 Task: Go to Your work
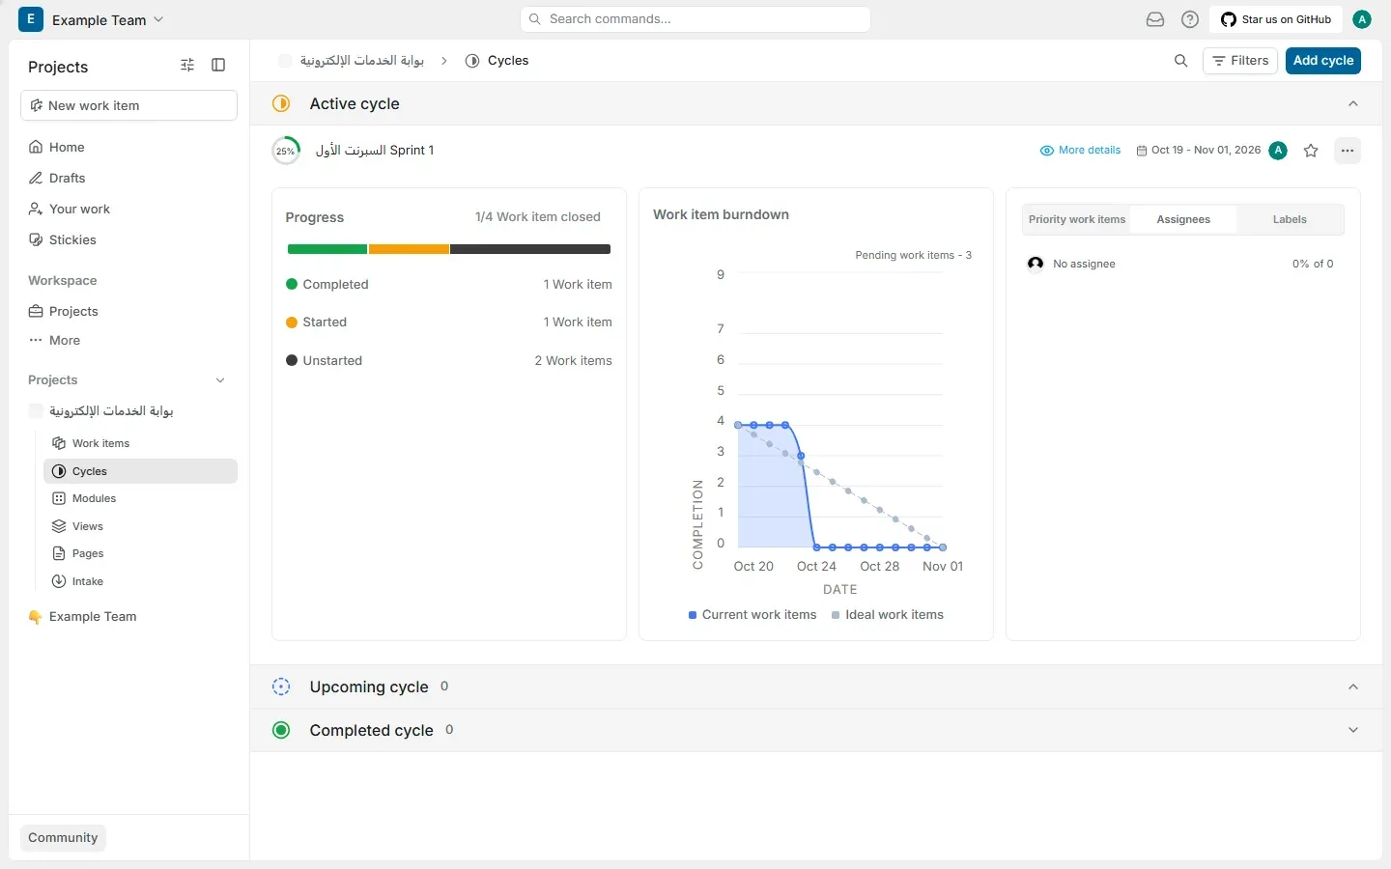(128, 209)
